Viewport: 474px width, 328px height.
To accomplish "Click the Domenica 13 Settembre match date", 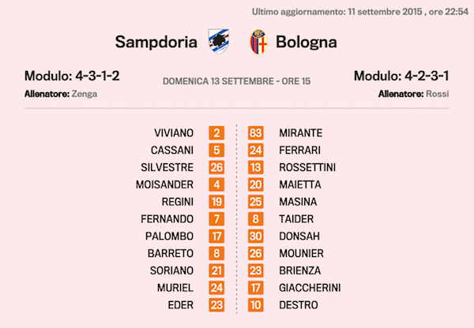I will 236,80.
